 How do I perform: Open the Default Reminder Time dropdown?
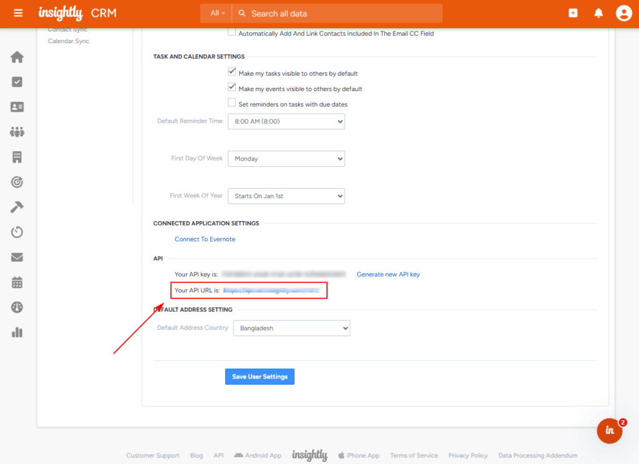click(286, 122)
